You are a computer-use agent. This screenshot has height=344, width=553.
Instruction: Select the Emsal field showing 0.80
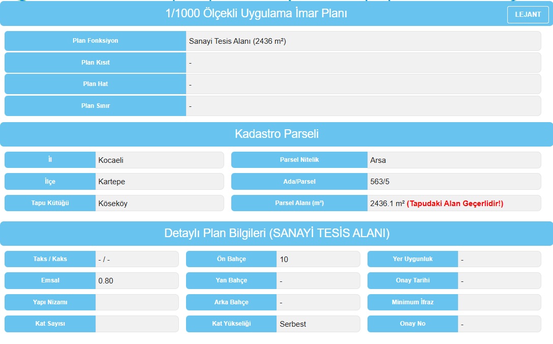point(136,281)
